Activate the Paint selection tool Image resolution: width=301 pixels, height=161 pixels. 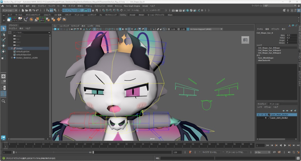4,40
